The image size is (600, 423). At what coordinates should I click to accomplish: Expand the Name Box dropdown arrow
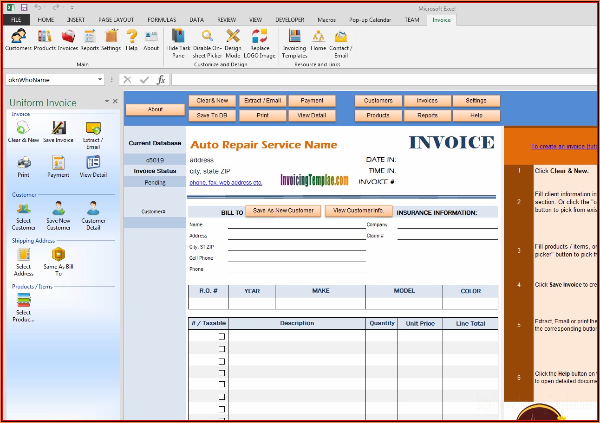[100, 80]
